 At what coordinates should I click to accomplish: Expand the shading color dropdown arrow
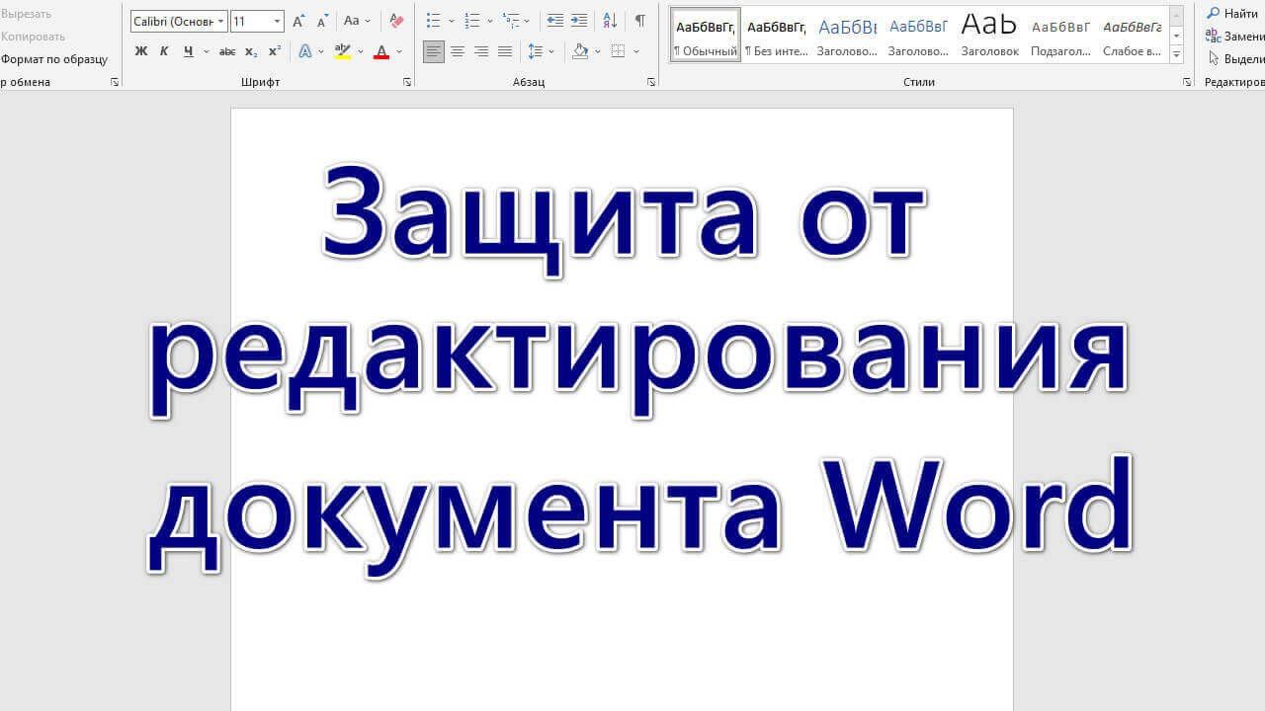599,51
